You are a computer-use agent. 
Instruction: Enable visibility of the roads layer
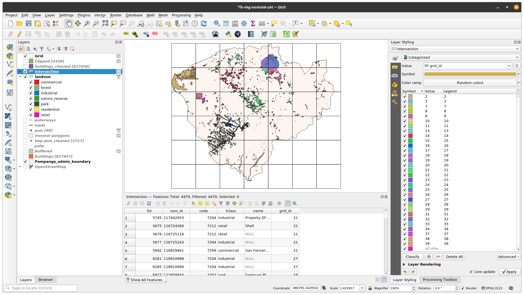click(25, 125)
